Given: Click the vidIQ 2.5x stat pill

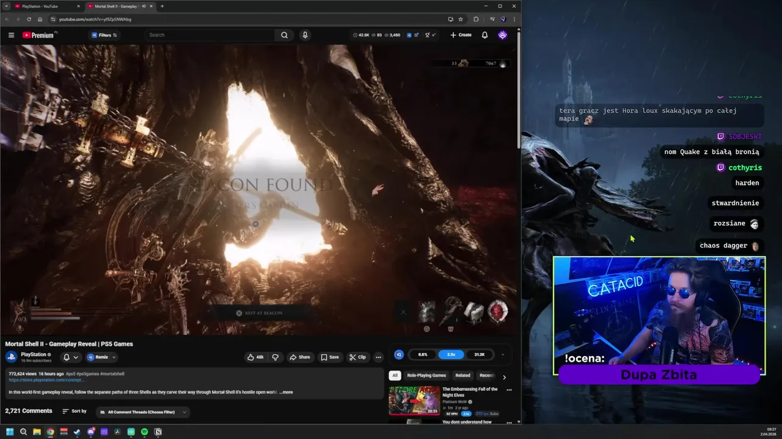Looking at the screenshot, I should pos(451,354).
